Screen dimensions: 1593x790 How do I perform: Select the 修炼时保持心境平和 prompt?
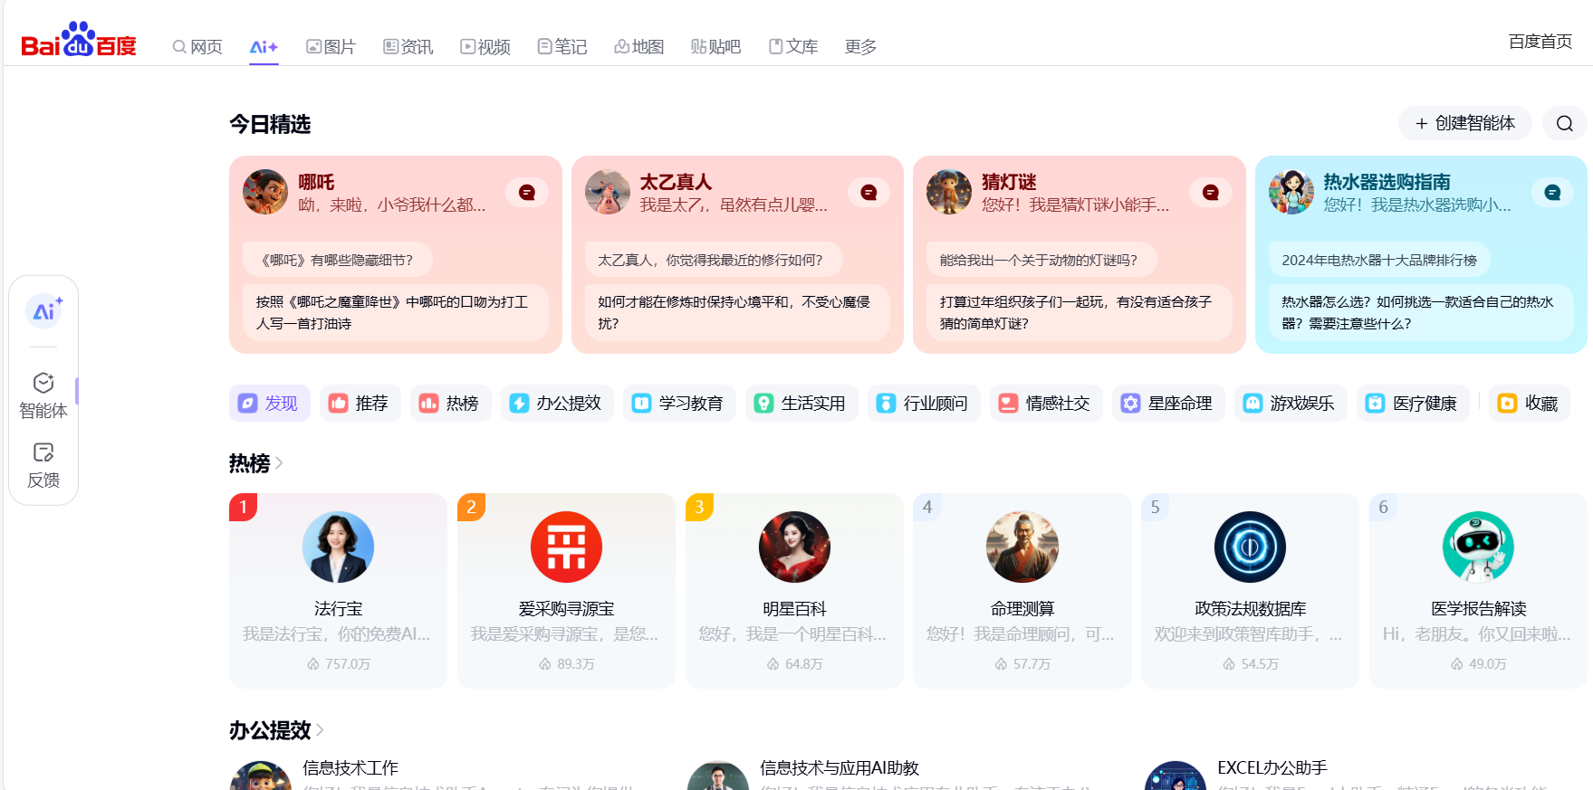coord(737,313)
